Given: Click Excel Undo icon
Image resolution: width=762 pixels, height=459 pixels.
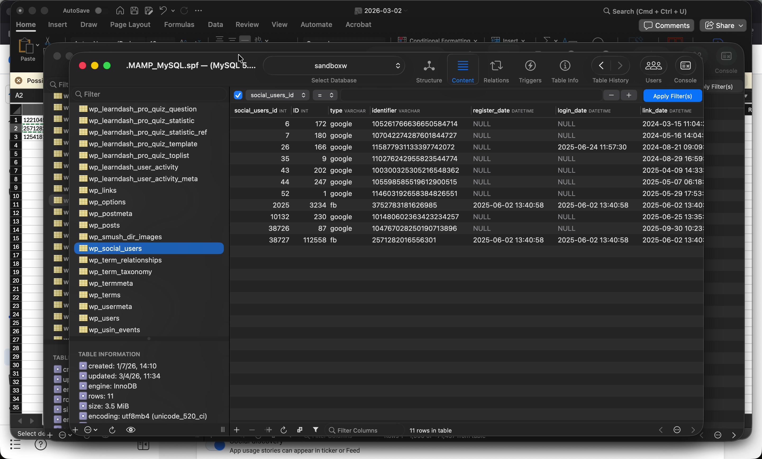Looking at the screenshot, I should [163, 11].
